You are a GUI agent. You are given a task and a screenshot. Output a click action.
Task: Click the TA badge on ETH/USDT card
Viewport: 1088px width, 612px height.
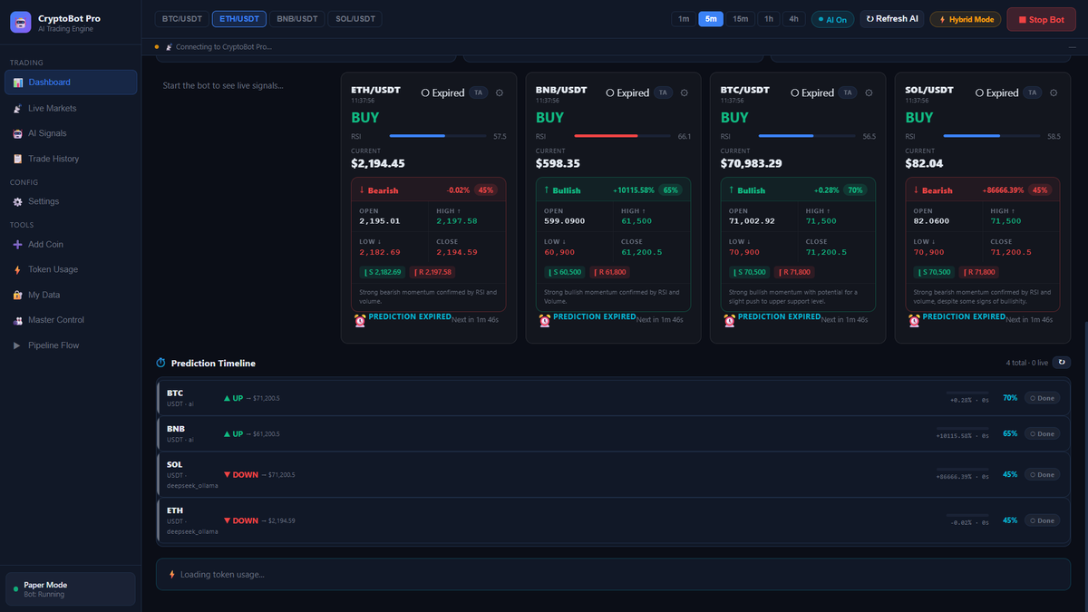pyautogui.click(x=478, y=92)
